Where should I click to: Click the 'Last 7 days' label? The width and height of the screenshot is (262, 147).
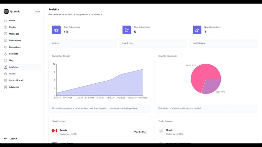coord(128,43)
